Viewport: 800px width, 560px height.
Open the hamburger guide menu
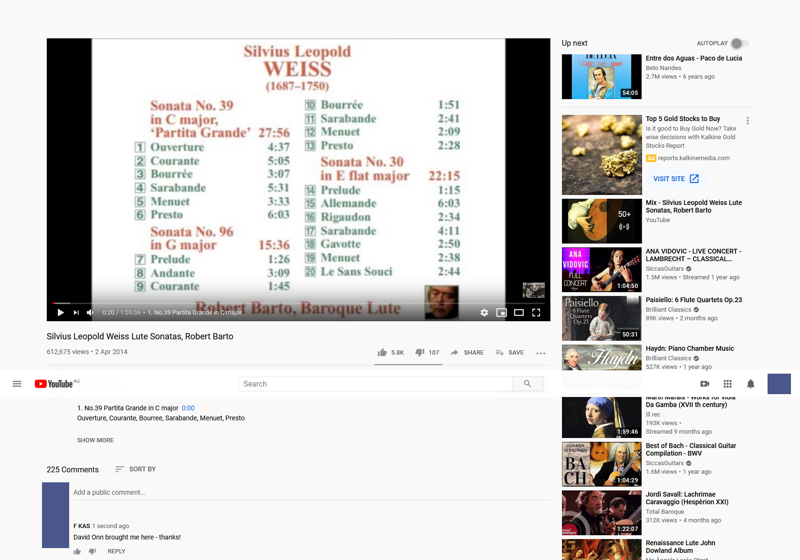point(17,384)
